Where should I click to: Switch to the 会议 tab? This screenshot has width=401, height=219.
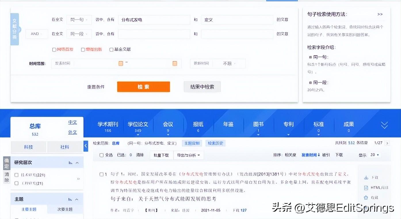coord(168,126)
